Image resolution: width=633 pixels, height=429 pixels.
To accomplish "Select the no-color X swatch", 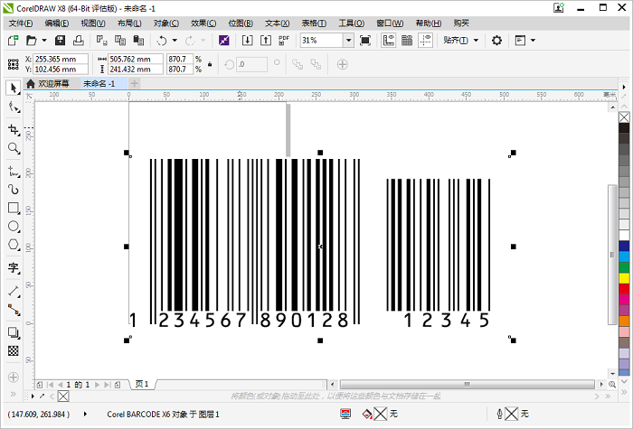I will point(624,117).
